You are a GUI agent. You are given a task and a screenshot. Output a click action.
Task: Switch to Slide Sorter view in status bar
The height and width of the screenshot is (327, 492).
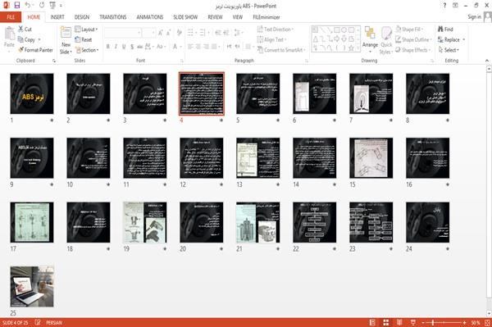386,322
